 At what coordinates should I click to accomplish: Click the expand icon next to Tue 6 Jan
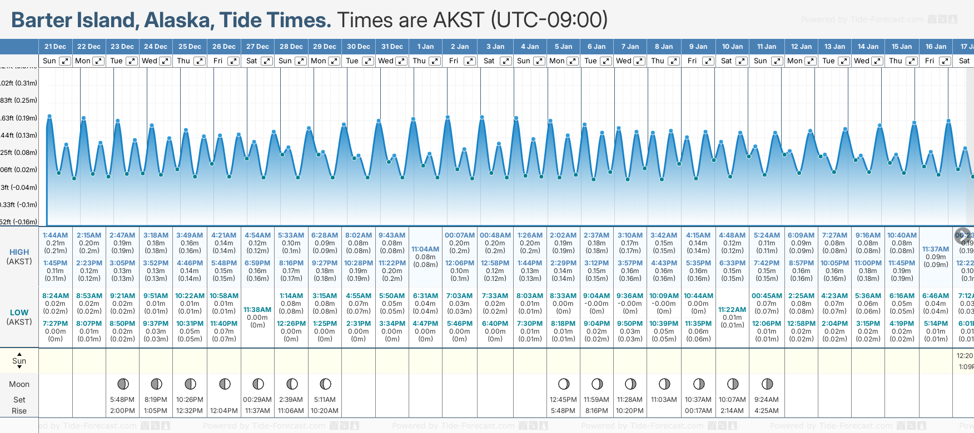click(606, 61)
